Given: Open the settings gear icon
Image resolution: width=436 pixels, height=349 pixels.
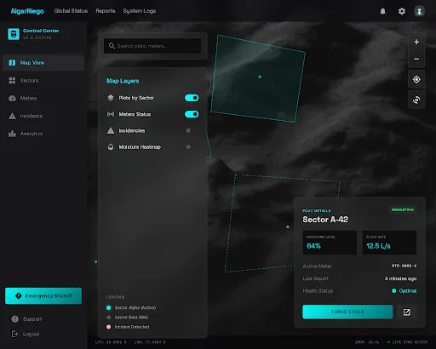Looking at the screenshot, I should pyautogui.click(x=402, y=11).
